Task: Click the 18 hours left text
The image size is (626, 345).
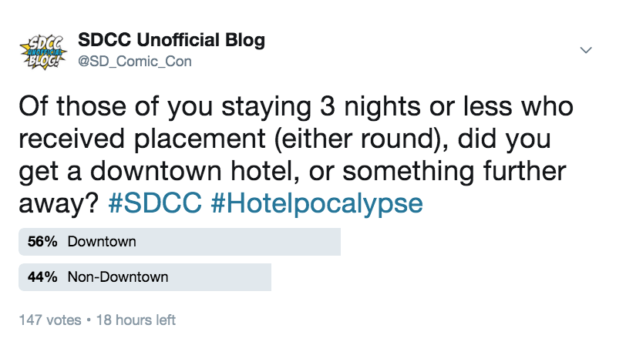Action: point(136,320)
